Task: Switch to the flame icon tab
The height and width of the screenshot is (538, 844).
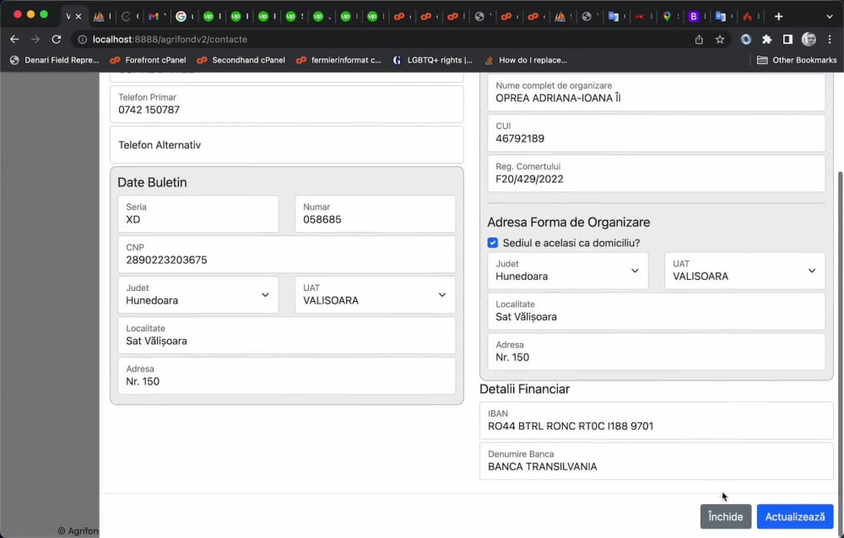Action: click(747, 17)
